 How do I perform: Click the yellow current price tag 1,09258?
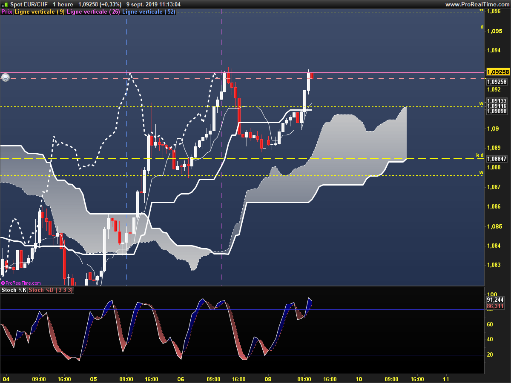(x=496, y=72)
